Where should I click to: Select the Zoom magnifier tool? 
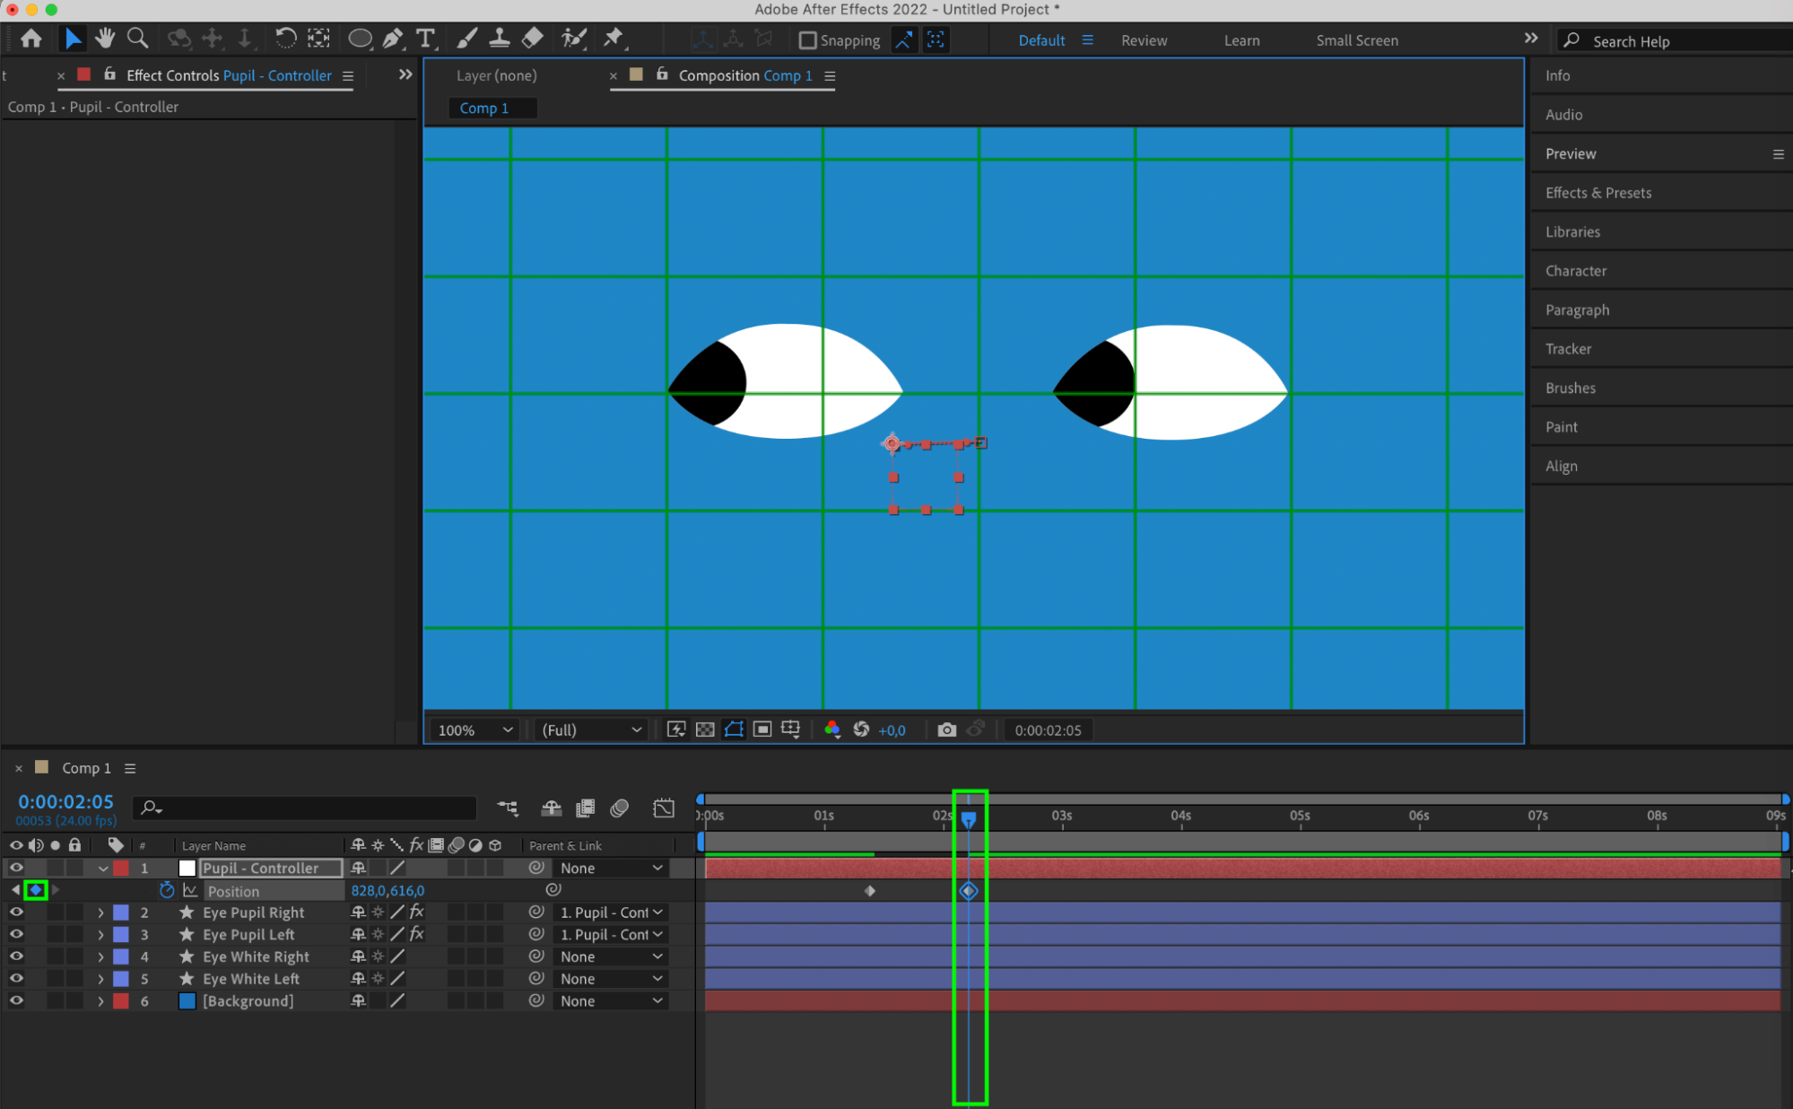[137, 39]
